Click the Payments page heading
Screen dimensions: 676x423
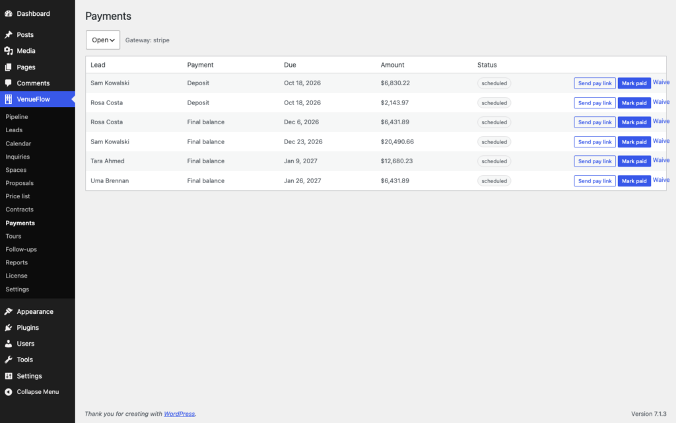108,16
